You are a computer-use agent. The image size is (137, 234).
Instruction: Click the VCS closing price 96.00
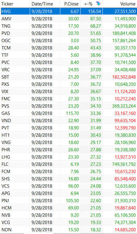click(x=74, y=186)
